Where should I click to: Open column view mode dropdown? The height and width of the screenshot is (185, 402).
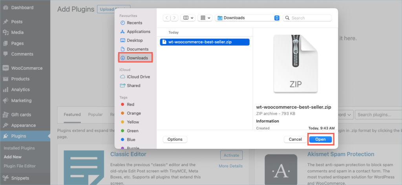tap(188, 18)
